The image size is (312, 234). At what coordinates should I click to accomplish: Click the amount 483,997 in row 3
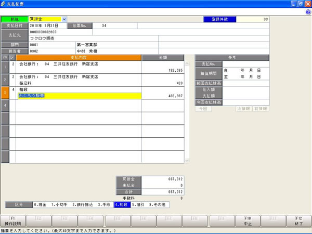(x=175, y=96)
